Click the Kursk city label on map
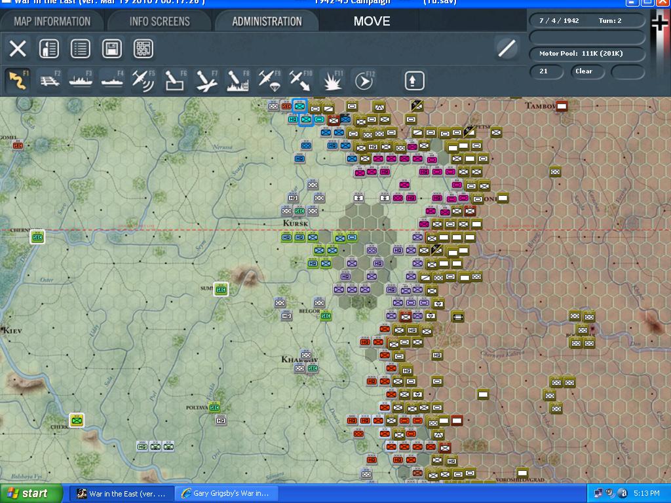Image resolution: width=671 pixels, height=503 pixels. [x=296, y=223]
